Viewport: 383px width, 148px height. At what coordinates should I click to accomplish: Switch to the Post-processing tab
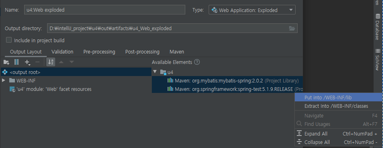tap(143, 52)
